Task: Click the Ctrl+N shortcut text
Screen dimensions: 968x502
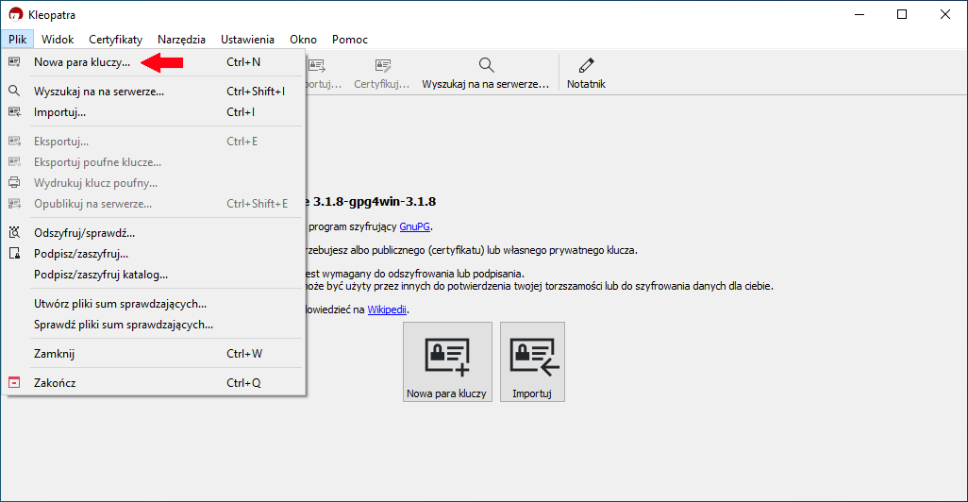Action: (243, 62)
